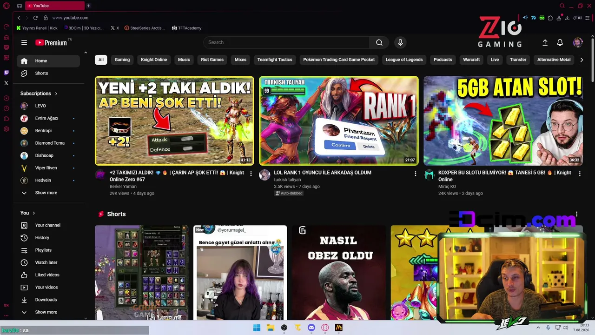Open Watch later in the sidebar
The height and width of the screenshot is (335, 595).
tap(48, 262)
